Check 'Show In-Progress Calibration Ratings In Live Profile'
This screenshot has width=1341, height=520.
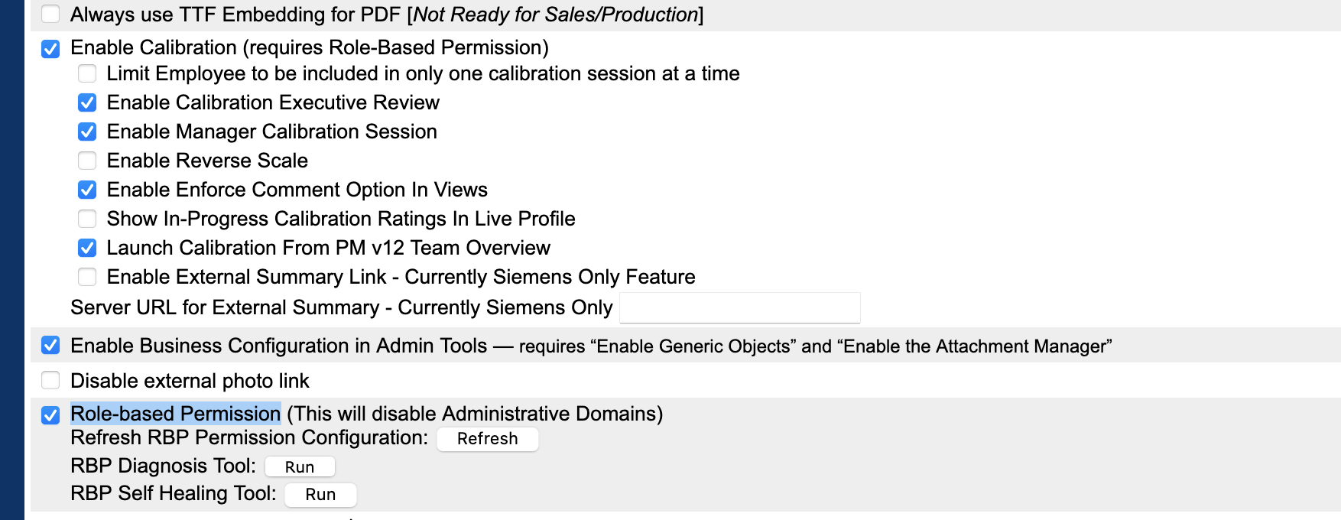pyautogui.click(x=86, y=219)
